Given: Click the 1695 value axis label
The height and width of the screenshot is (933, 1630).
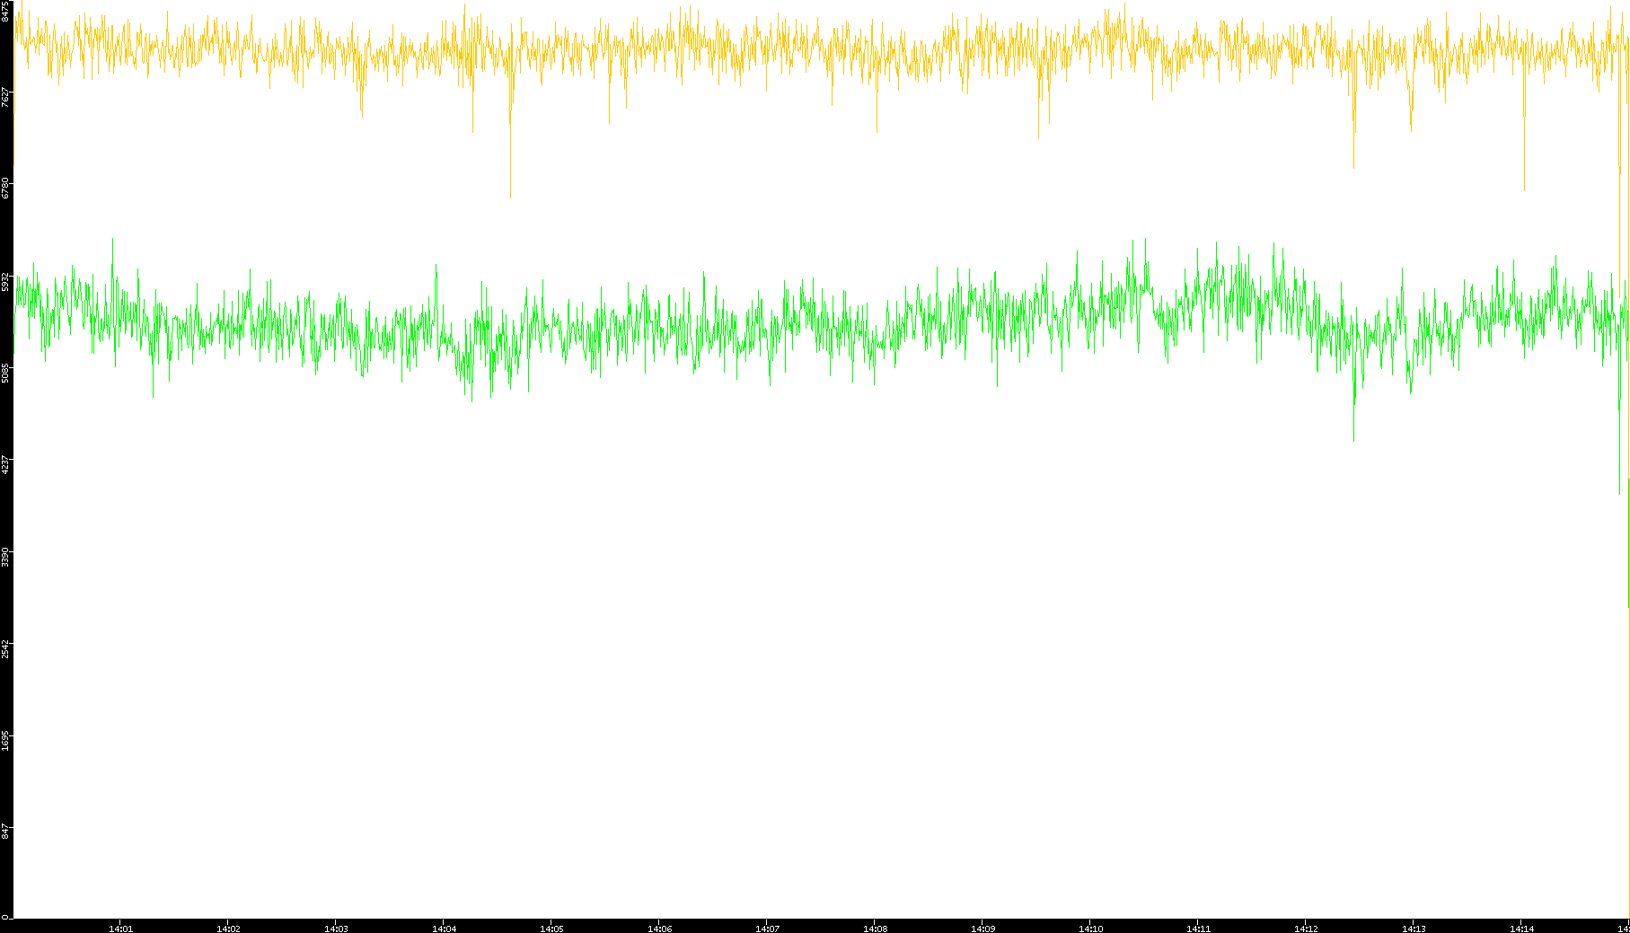Looking at the screenshot, I should click(x=6, y=739).
